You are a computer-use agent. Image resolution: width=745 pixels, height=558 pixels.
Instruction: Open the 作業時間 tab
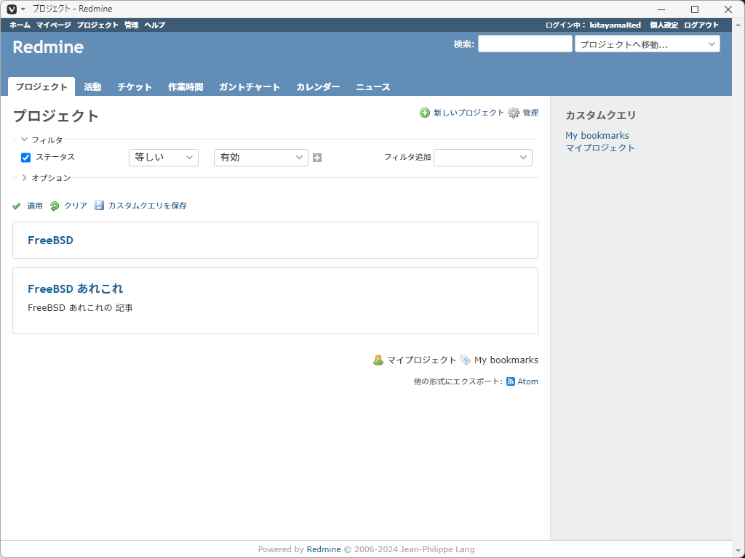point(186,87)
